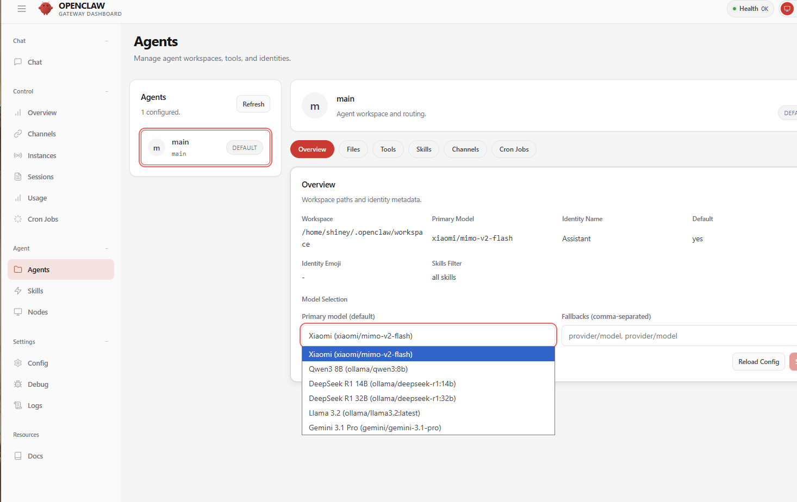The height and width of the screenshot is (502, 797).
Task: Open Skills via its lightning icon
Action: 18,291
